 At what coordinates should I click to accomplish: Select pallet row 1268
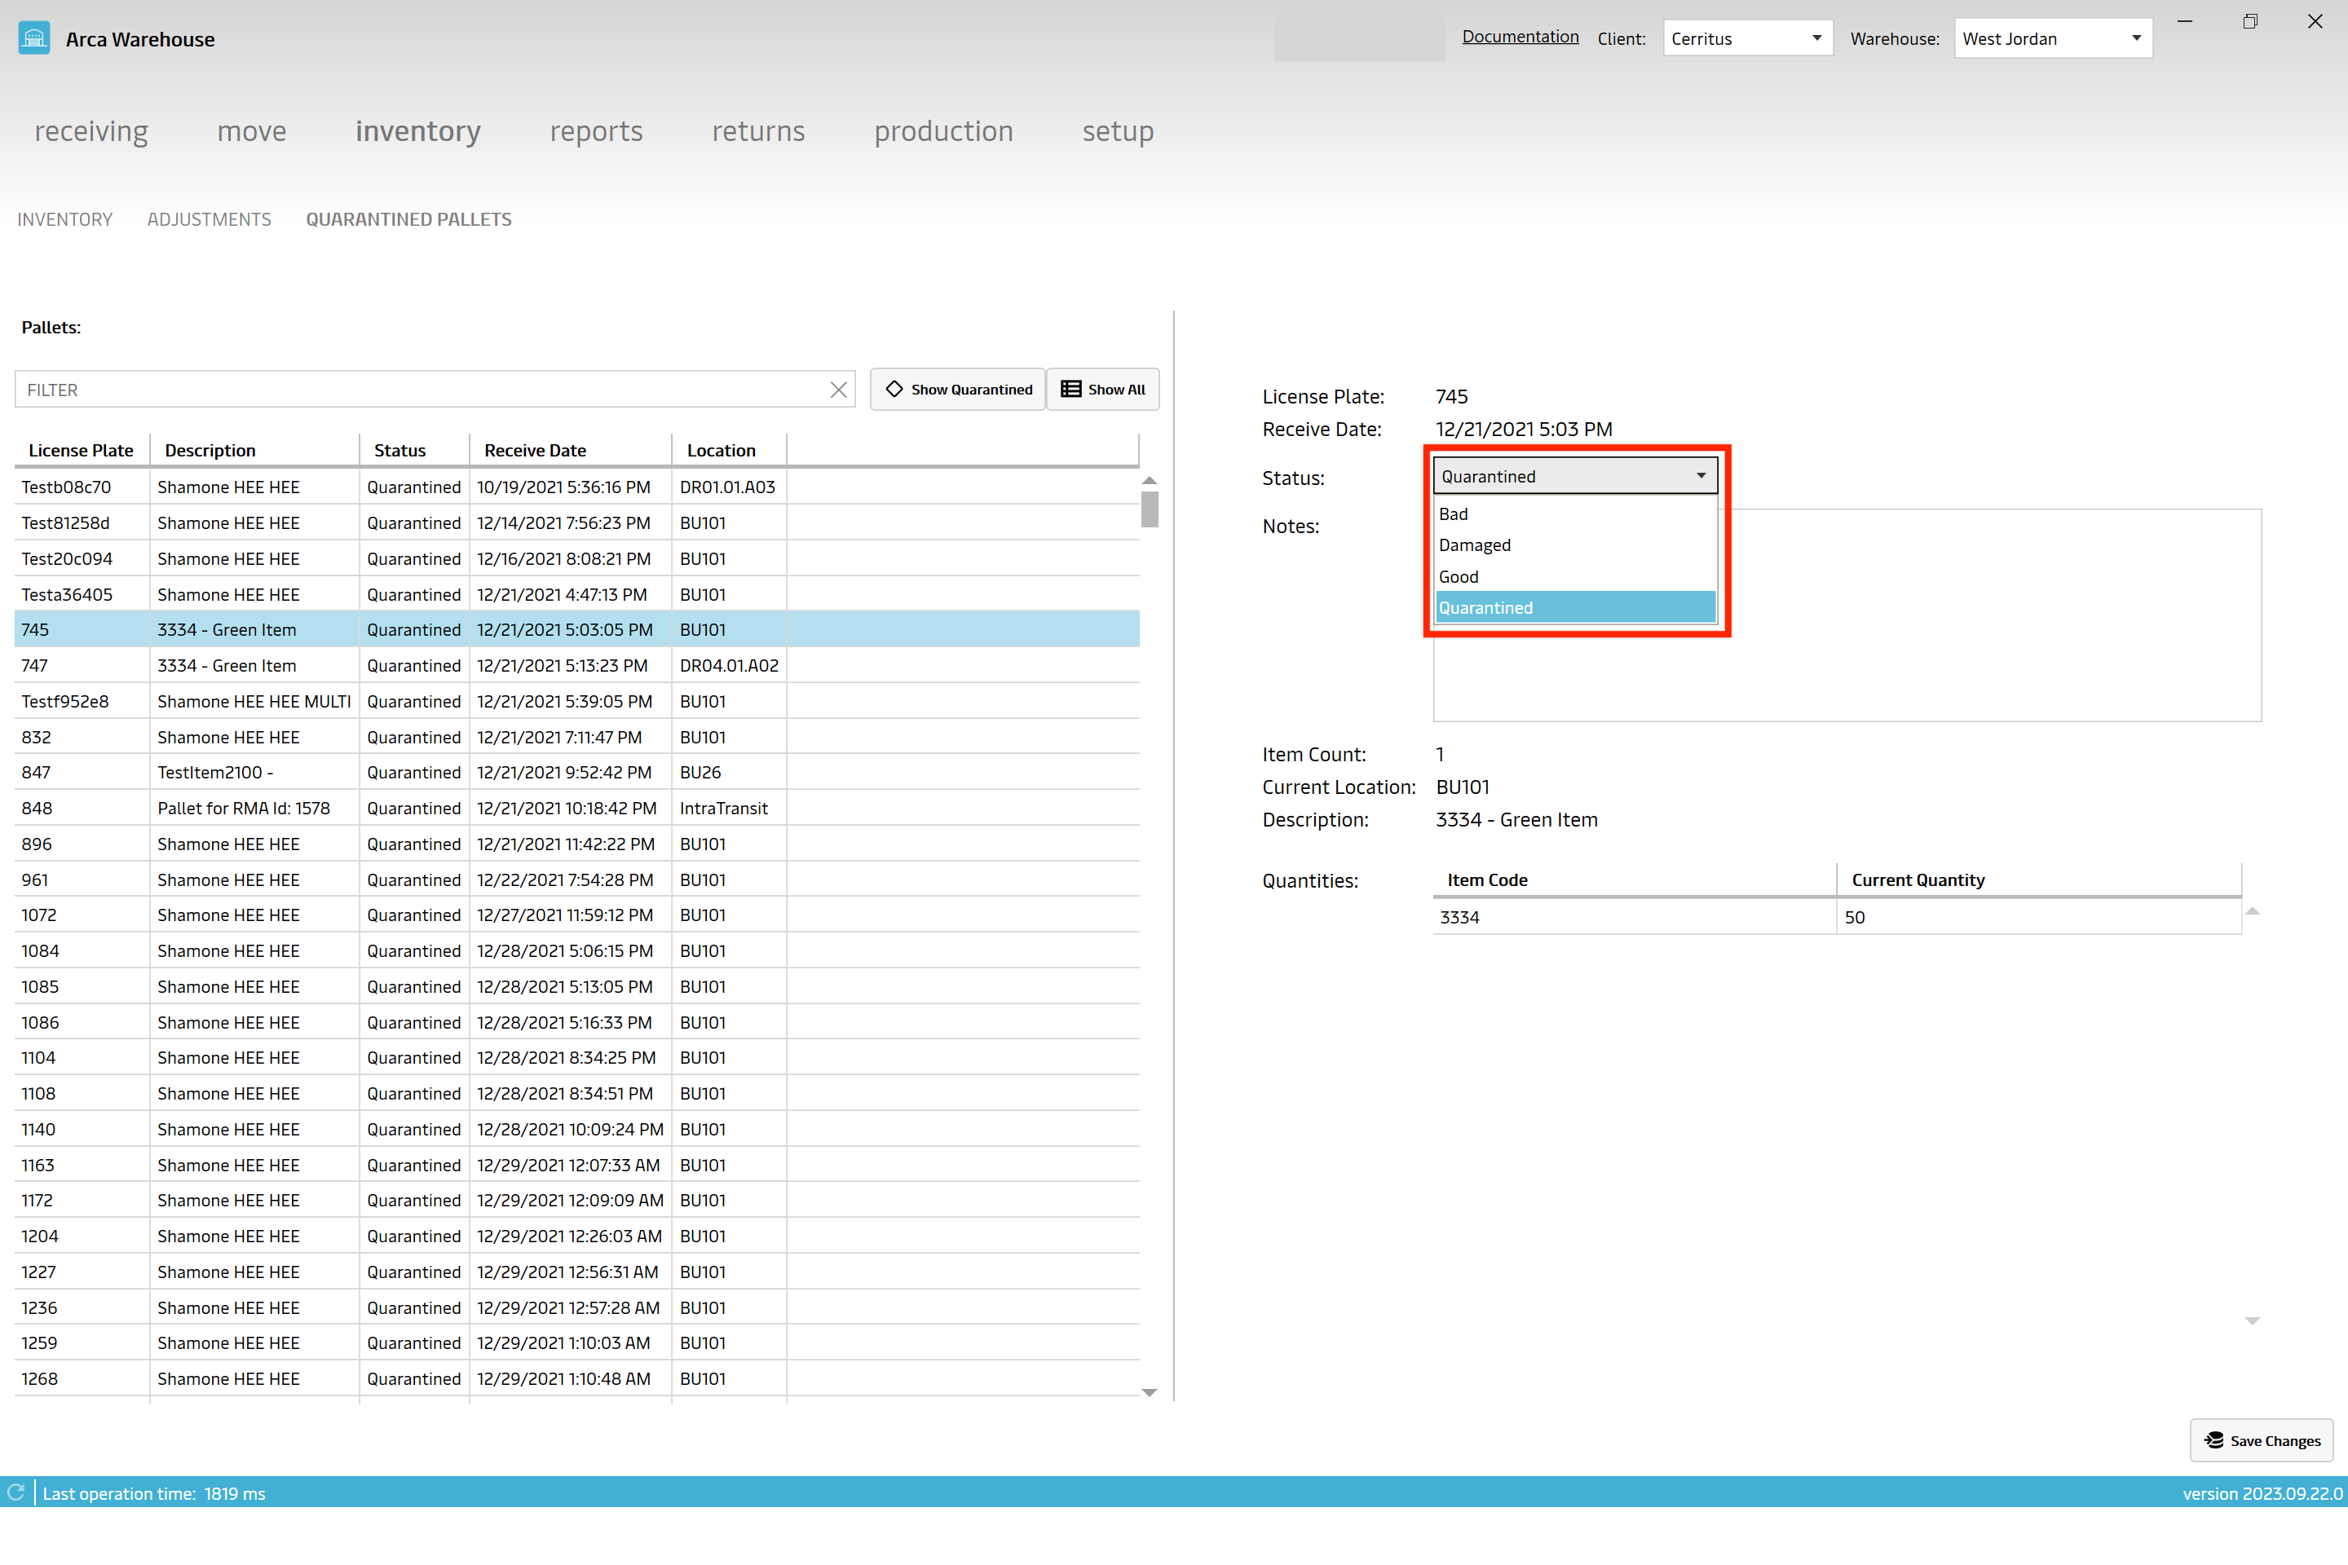[577, 1379]
